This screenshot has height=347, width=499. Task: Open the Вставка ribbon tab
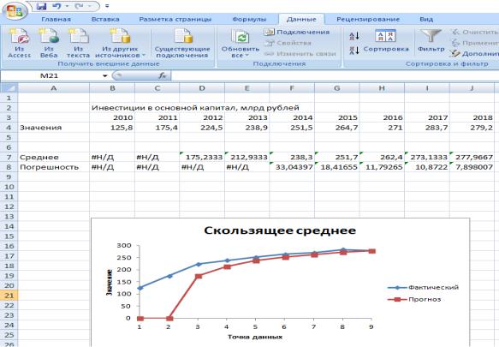pyautogui.click(x=105, y=19)
